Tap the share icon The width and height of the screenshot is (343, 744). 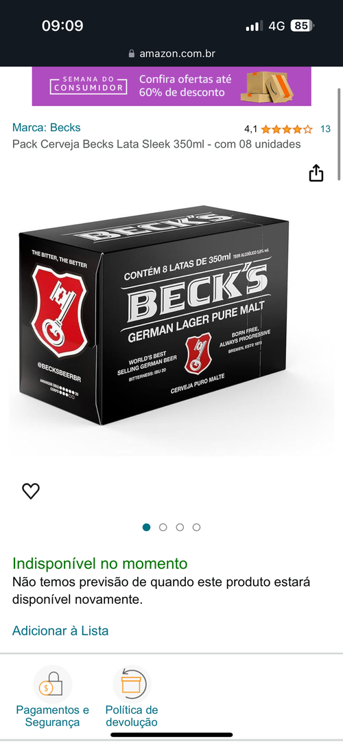[x=316, y=172]
